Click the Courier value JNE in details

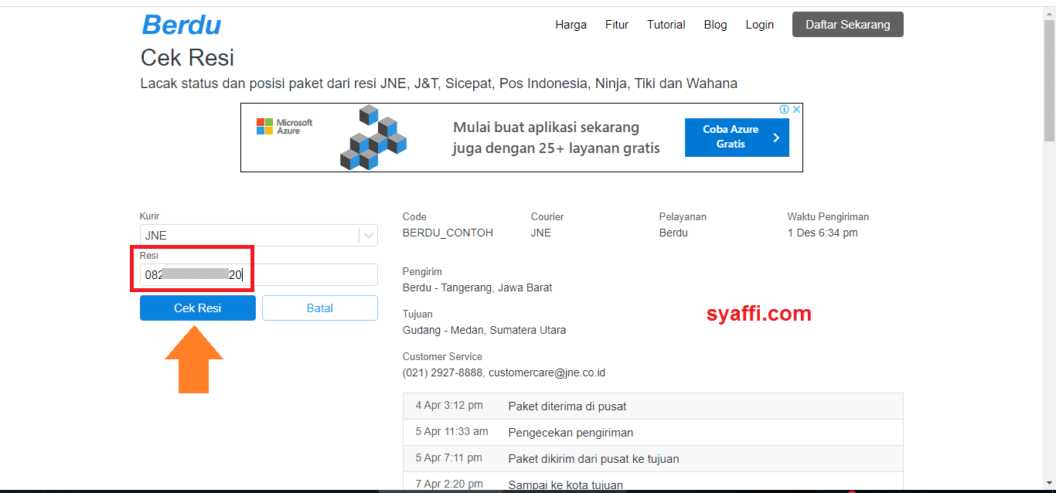(x=541, y=233)
